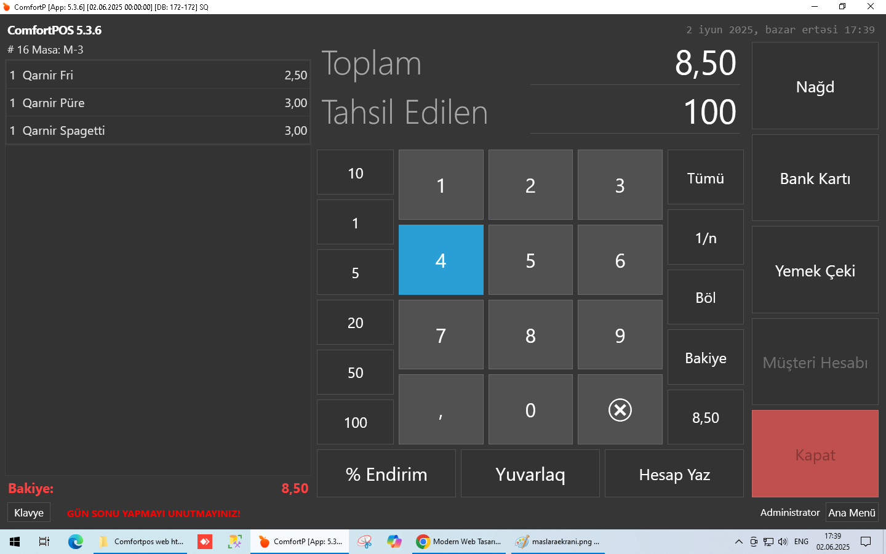The width and height of the screenshot is (886, 554).
Task: Click the Yuvarlaq rounding button
Action: pyautogui.click(x=530, y=474)
